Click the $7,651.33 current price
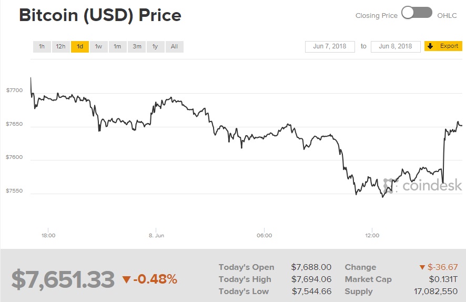The height and width of the screenshot is (302, 466). coord(63,279)
